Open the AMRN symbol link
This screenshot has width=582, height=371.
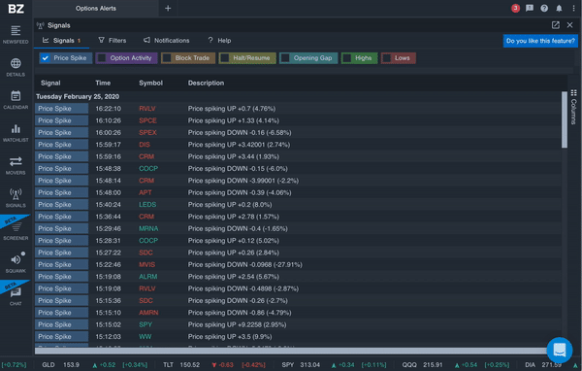point(148,313)
